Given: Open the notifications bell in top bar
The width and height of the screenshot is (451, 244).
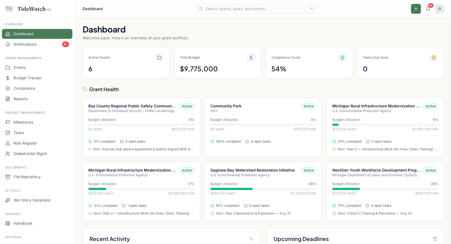Looking at the screenshot, I should coord(428,9).
